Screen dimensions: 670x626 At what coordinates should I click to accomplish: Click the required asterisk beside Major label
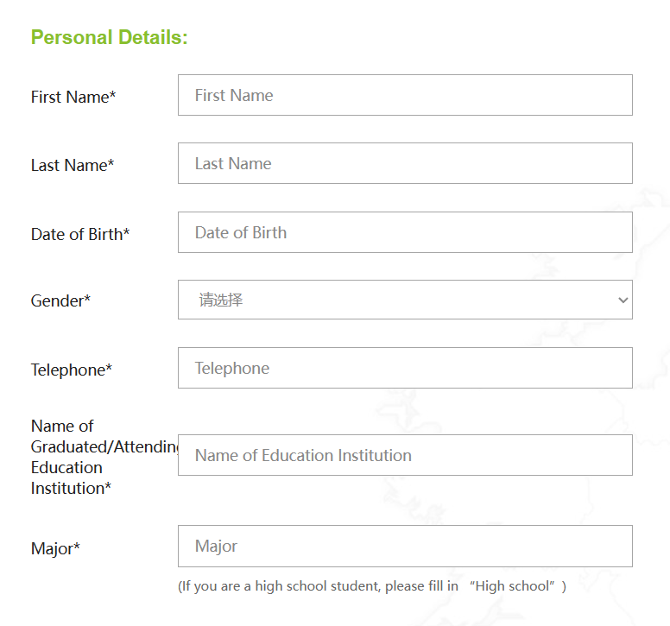pos(77,547)
